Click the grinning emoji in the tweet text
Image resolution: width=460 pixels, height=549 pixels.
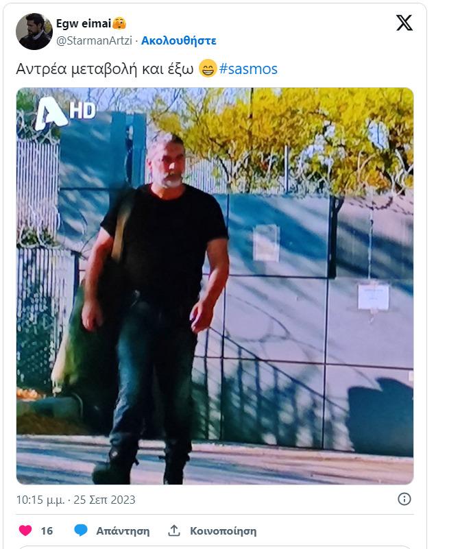click(x=208, y=69)
